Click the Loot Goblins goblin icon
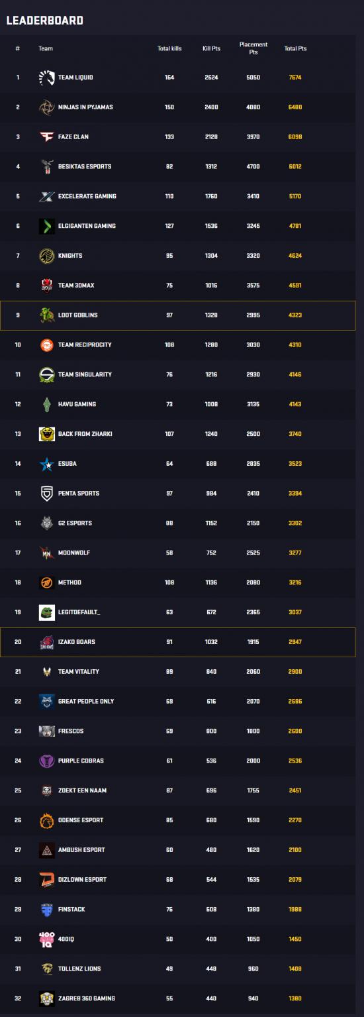This screenshot has width=364, height=1017. tap(47, 315)
